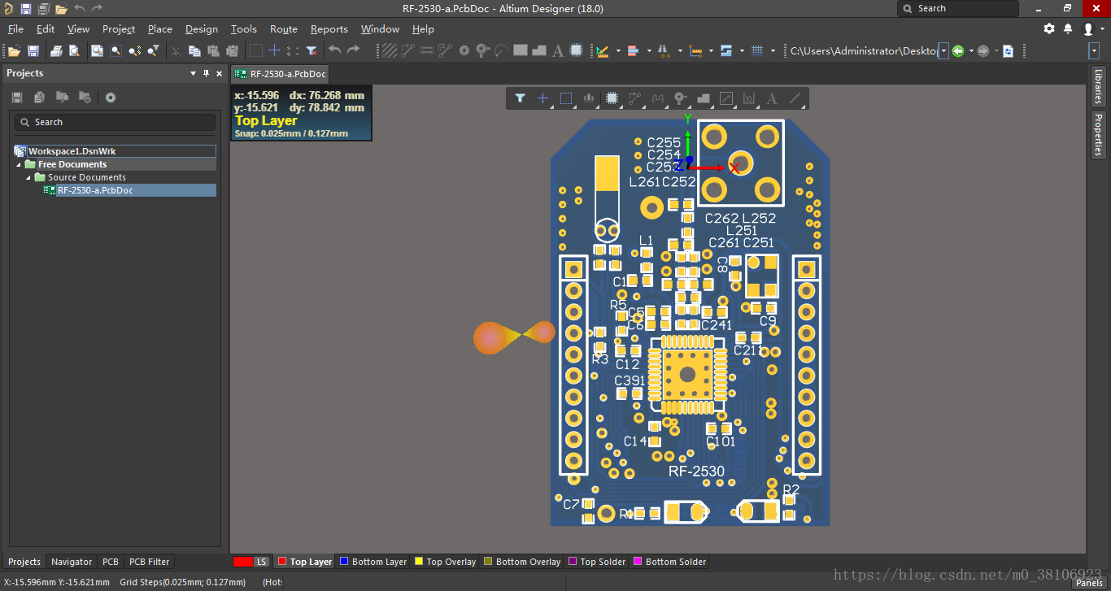1111x591 pixels.
Task: Click Clear Filter funnel with red X
Action: coord(312,51)
